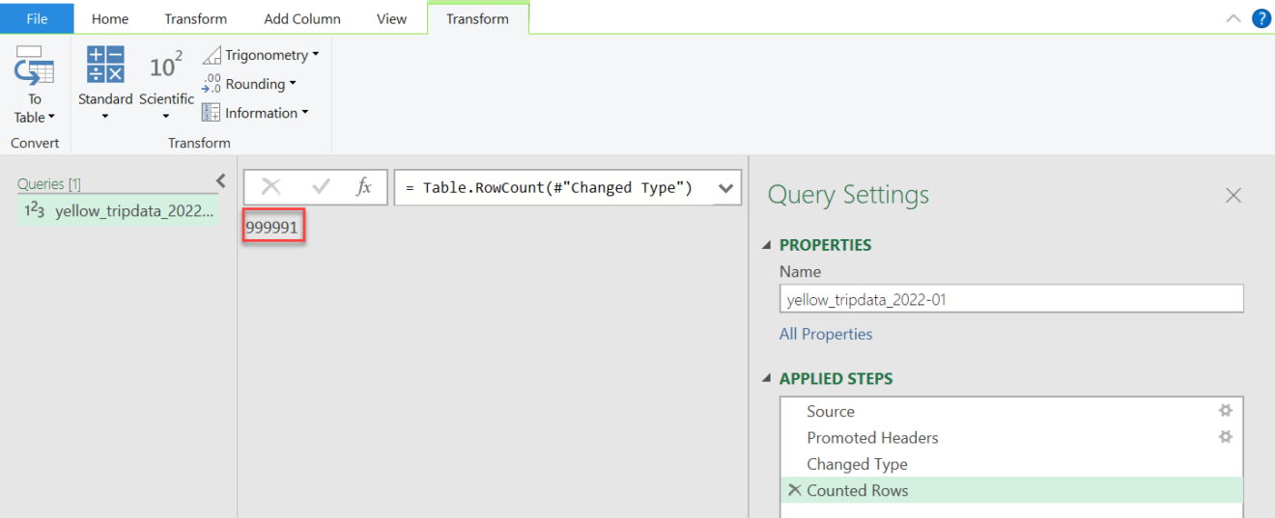Open the Trigonometry dropdown

261,55
